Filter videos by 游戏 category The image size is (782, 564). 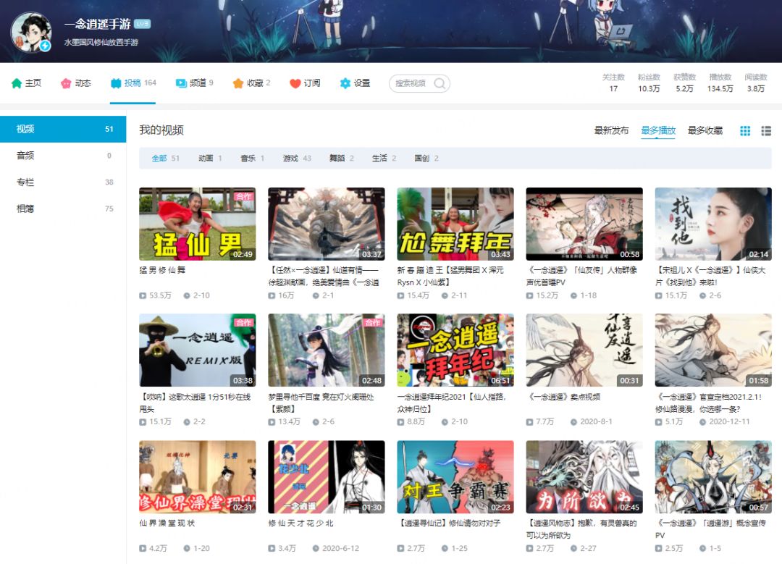pyautogui.click(x=290, y=158)
